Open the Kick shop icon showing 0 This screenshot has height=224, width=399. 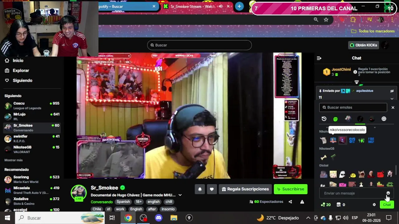(340, 205)
